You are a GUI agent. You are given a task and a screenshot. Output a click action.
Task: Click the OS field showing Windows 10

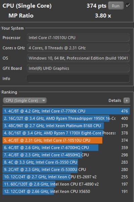78,58
